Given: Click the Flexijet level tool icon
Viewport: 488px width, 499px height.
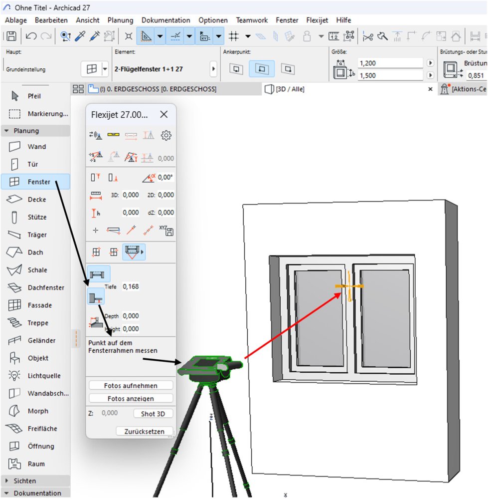Looking at the screenshot, I should coord(113,135).
